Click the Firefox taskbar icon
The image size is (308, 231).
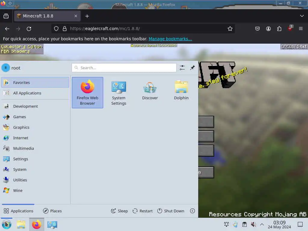(x=36, y=224)
